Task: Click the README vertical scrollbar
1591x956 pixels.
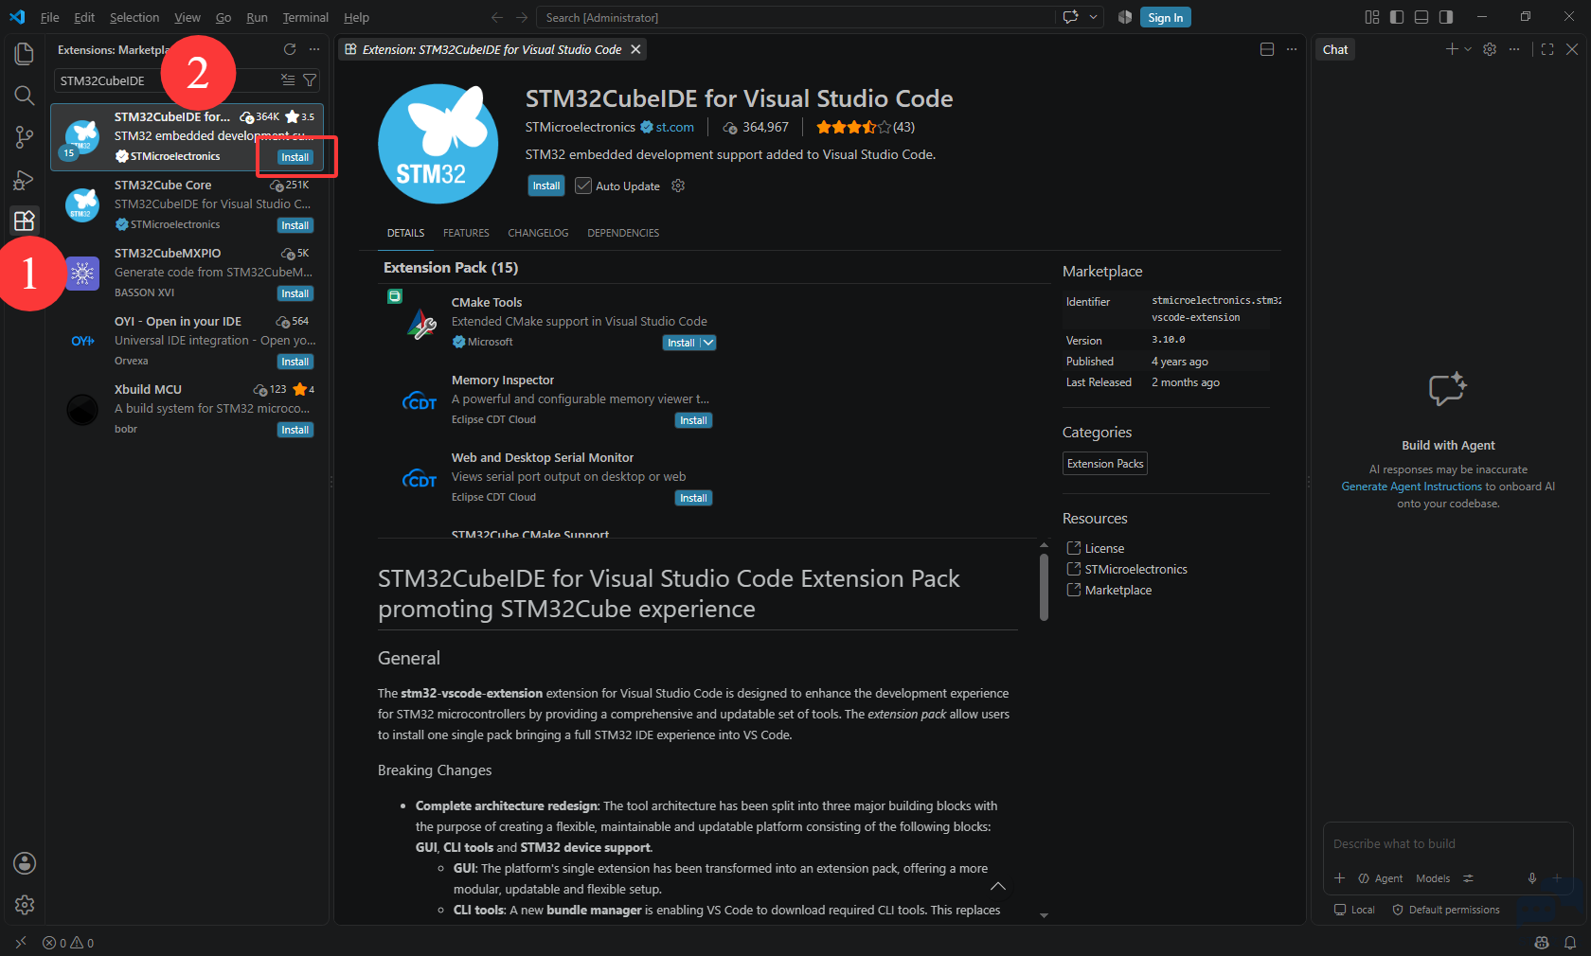Action: (x=1044, y=587)
